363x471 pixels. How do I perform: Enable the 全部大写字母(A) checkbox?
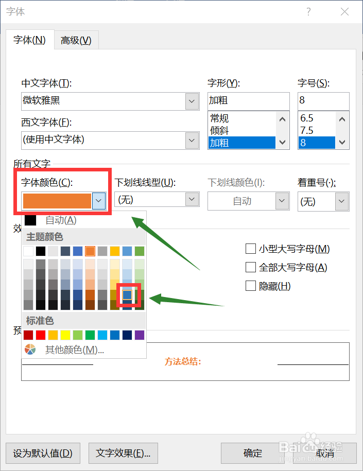click(251, 267)
